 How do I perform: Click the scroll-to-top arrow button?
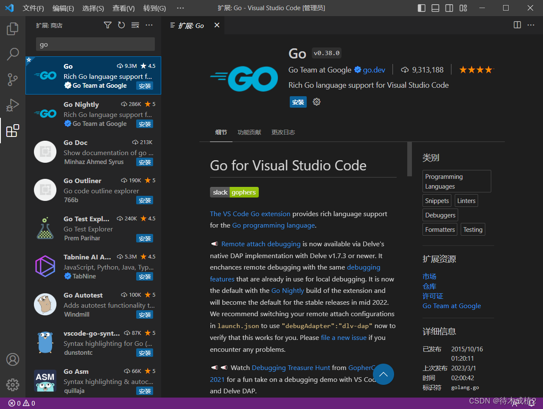pyautogui.click(x=383, y=374)
